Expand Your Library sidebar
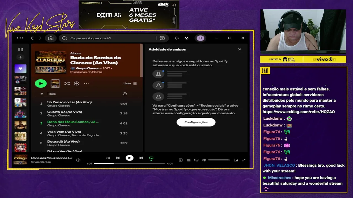353x198 pixels. 20,50
